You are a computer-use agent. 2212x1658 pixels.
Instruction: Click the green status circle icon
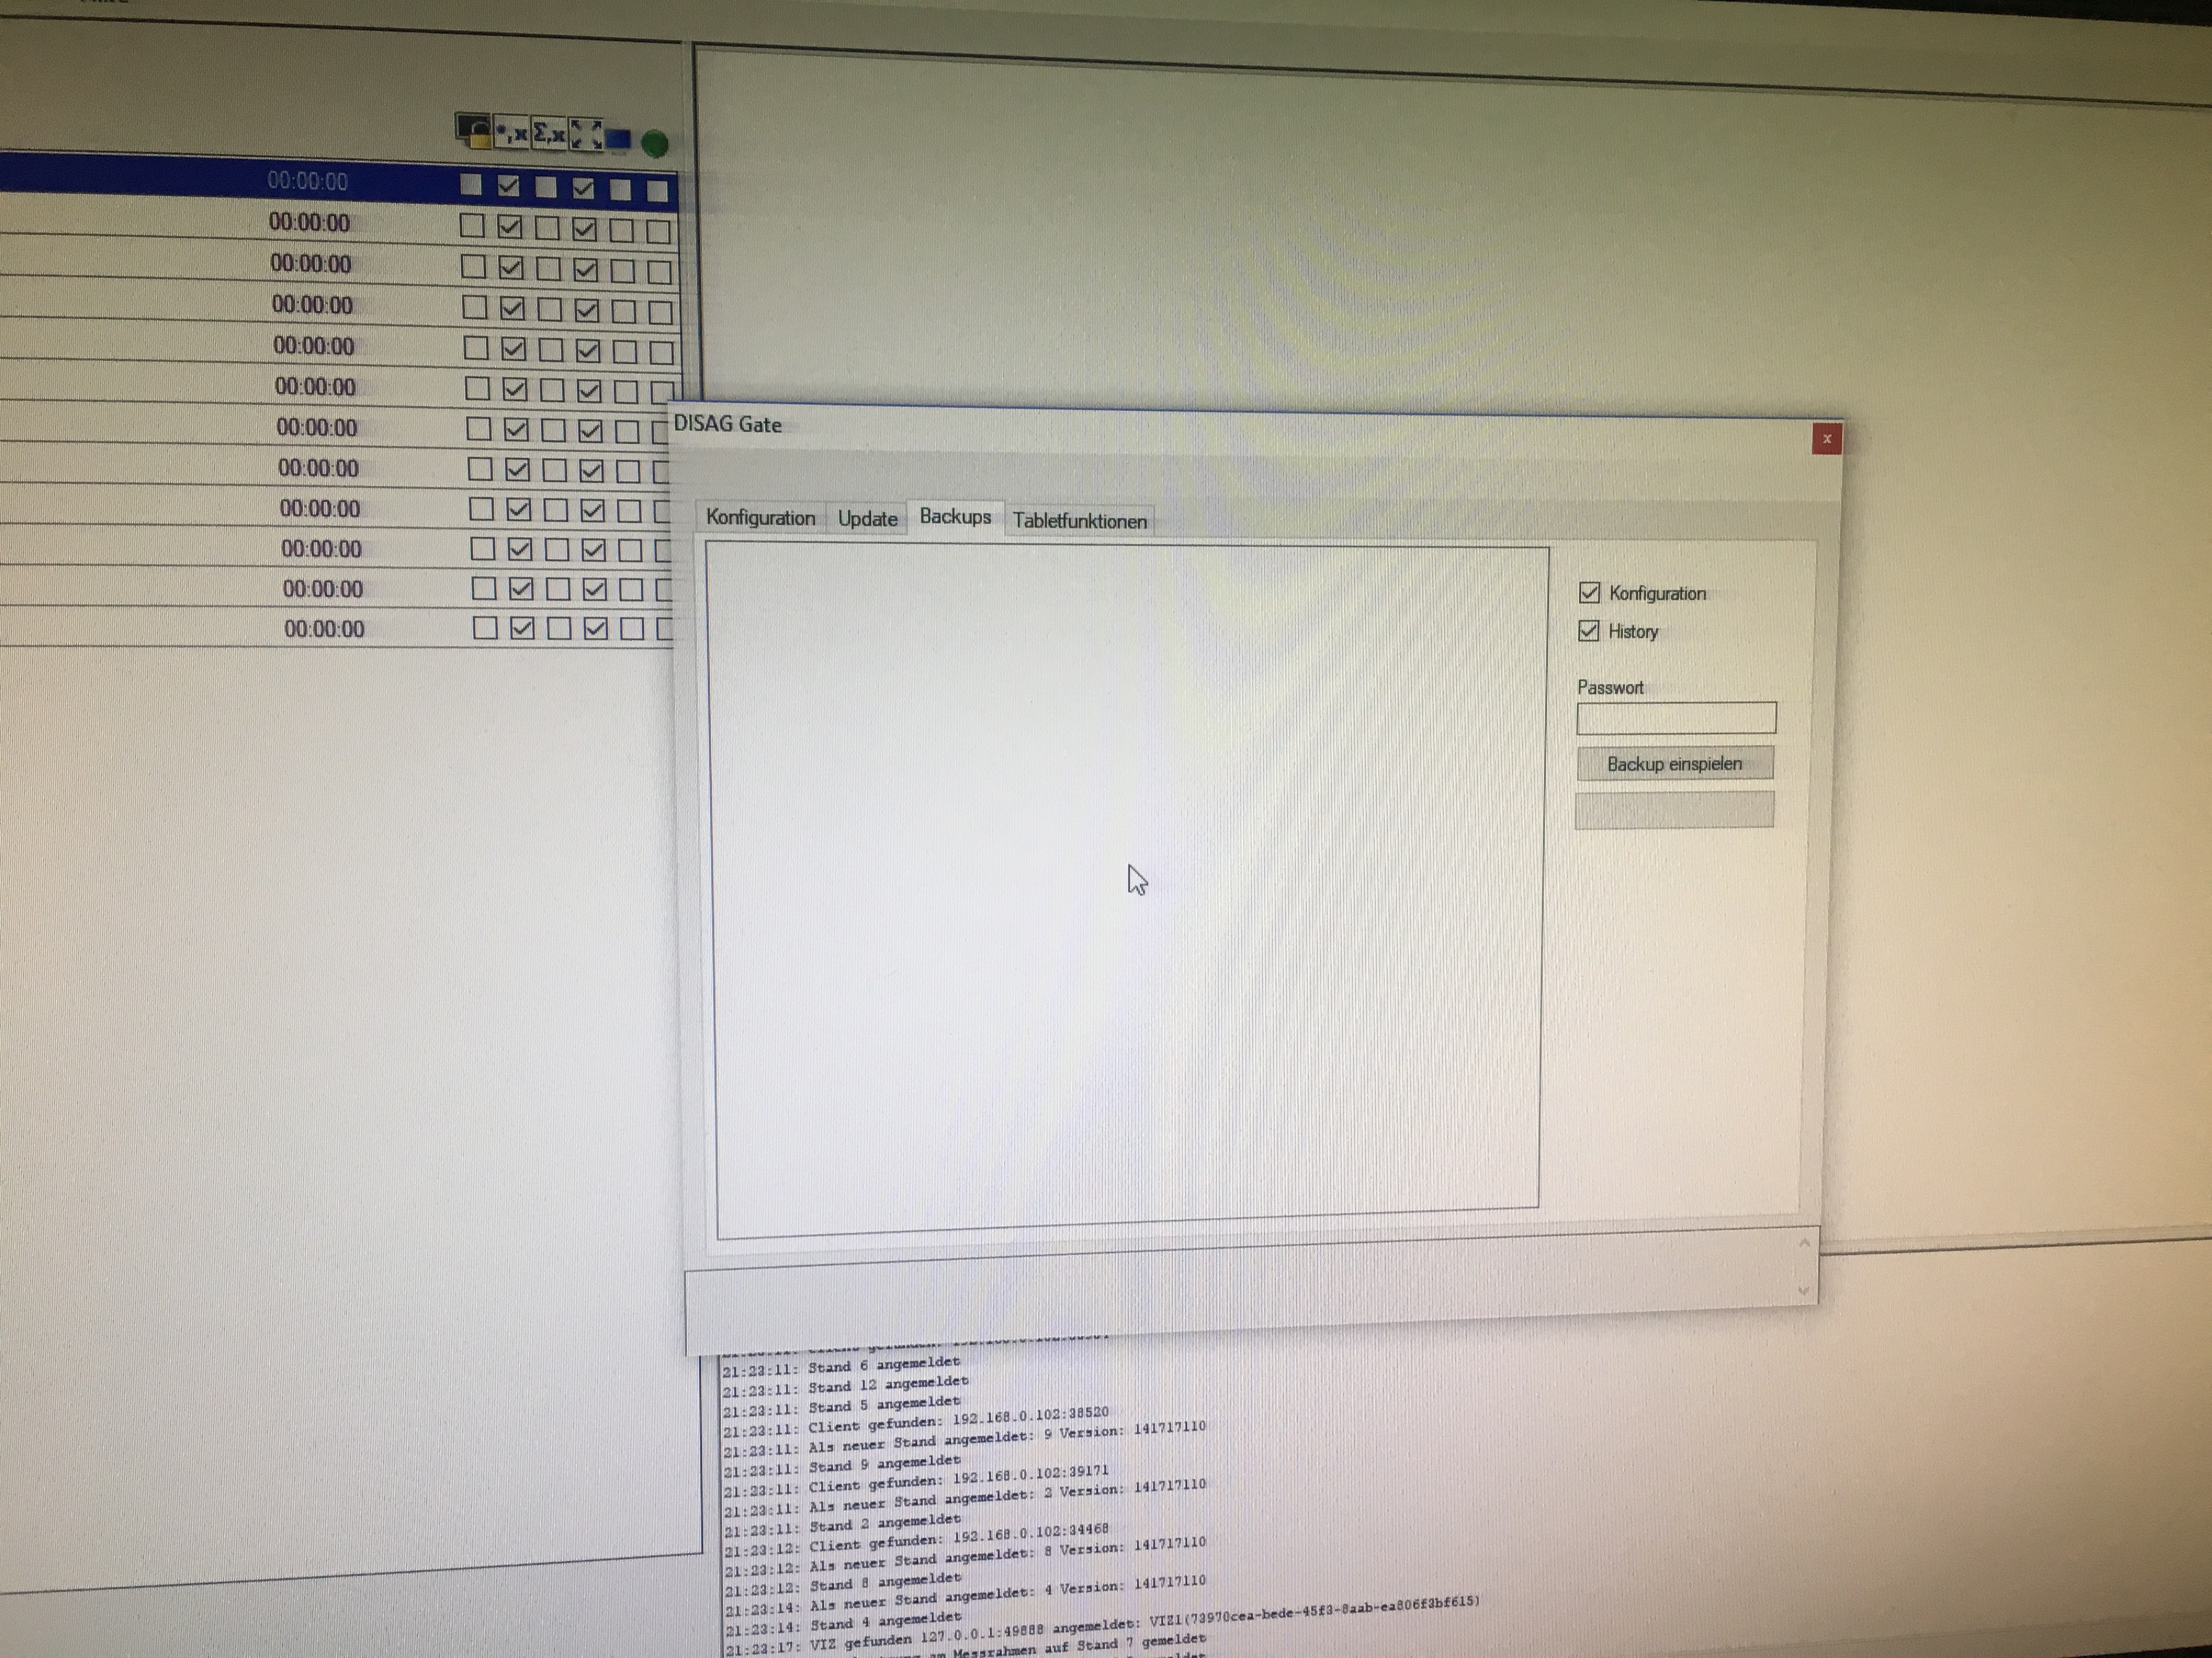click(655, 144)
